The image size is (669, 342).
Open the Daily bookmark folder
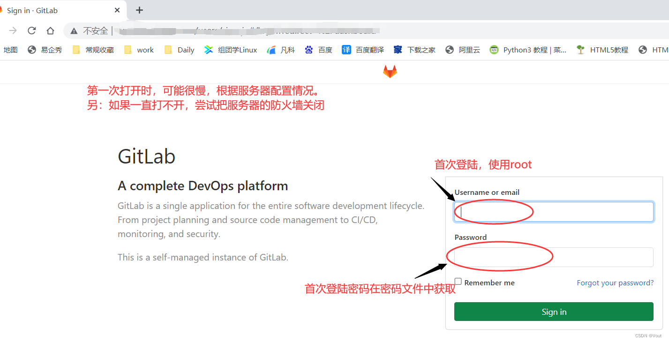coord(180,50)
